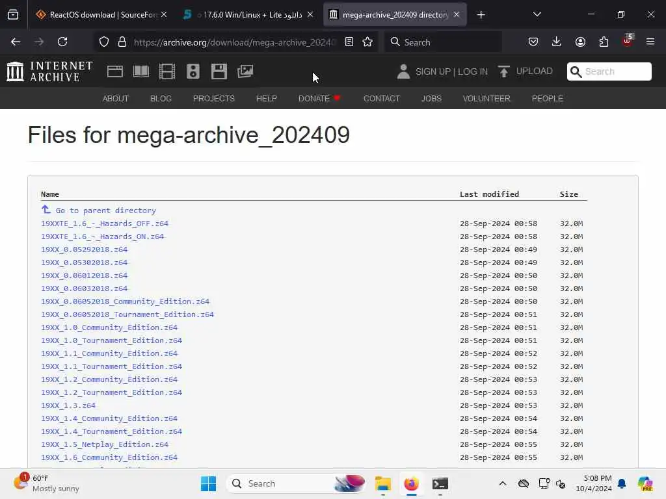
Task: Click the Upload arrow icon
Action: tap(504, 71)
